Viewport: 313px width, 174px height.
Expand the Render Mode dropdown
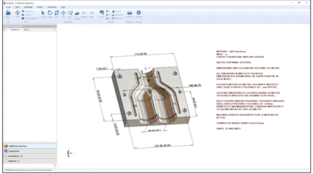pyautogui.click(x=29, y=18)
